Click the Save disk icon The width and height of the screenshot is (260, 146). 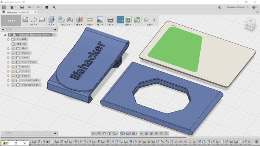click(22, 7)
